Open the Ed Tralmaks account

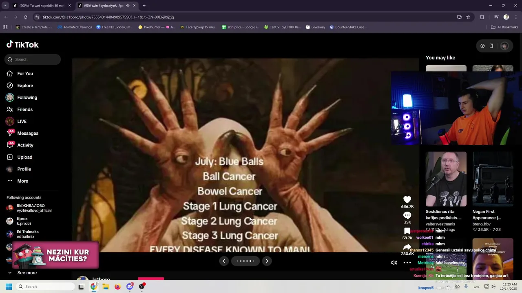[x=22, y=234]
